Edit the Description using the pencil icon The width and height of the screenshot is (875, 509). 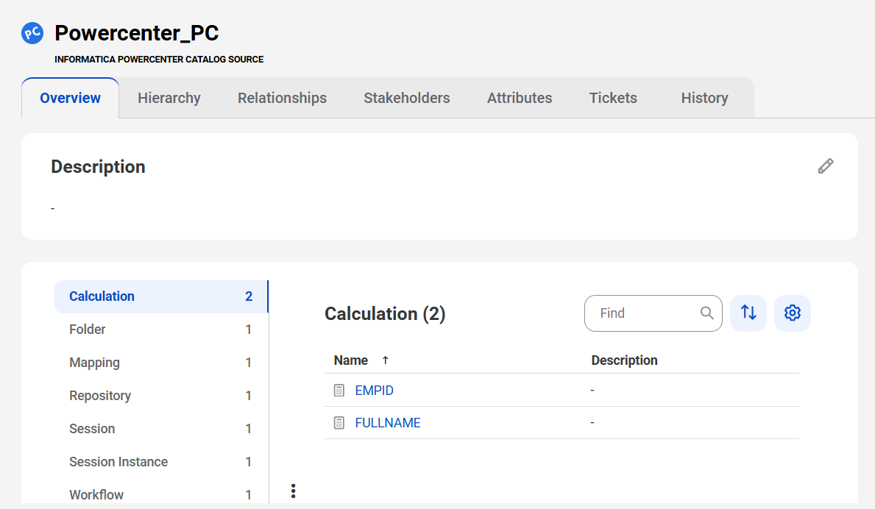point(826,166)
